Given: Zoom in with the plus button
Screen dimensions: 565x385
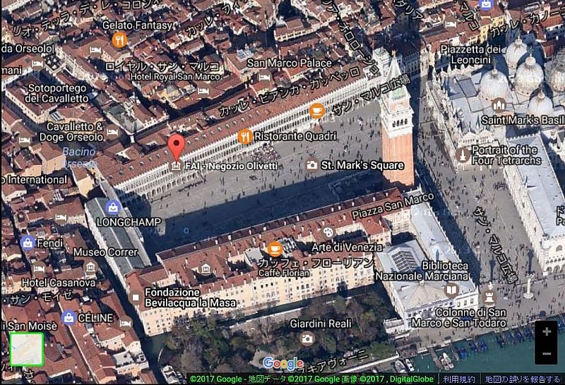Looking at the screenshot, I should tap(546, 331).
